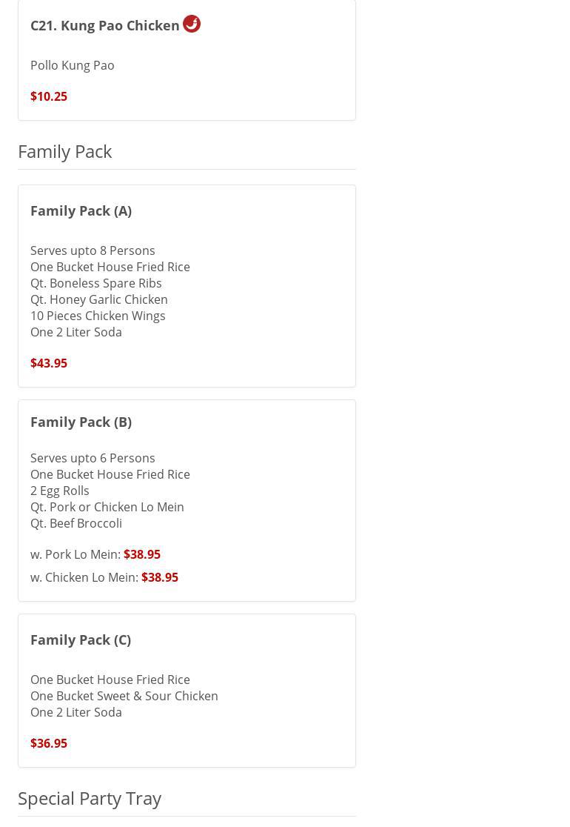570x827 pixels.
Task: Click the 10 Pieces Chicken Wings line
Action: (98, 316)
